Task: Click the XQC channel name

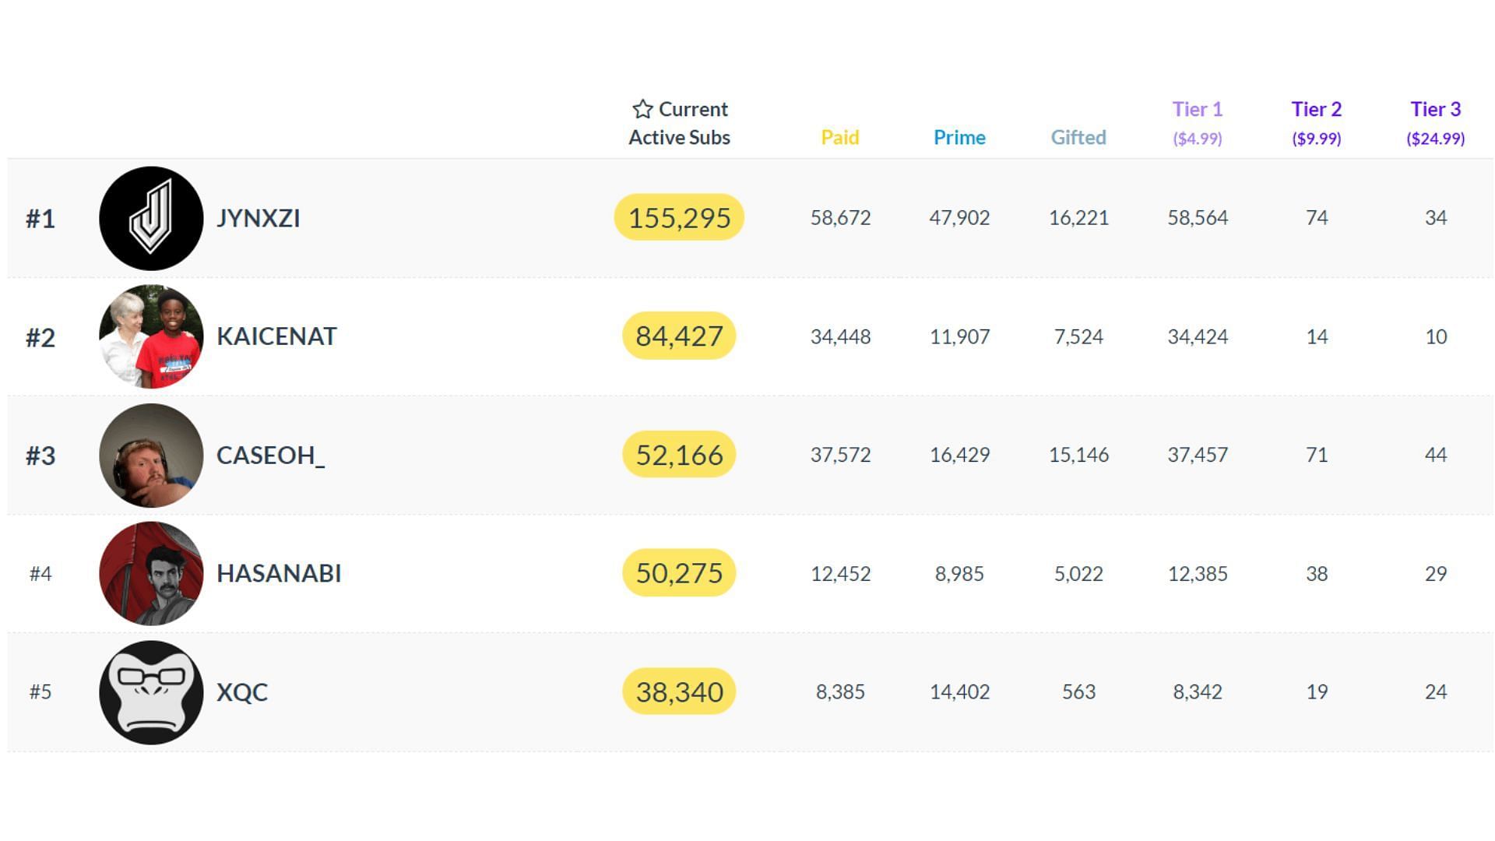Action: tap(242, 692)
